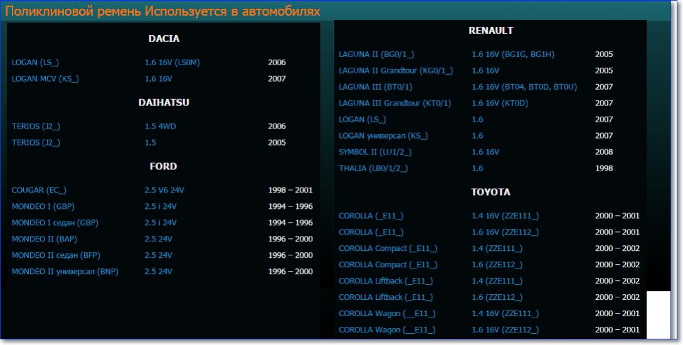Open COROLLA Wagon link in 1.4 16V row

tap(387, 313)
